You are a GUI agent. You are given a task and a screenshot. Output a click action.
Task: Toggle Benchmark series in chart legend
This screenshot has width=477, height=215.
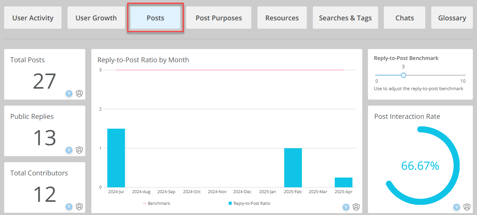(x=157, y=203)
